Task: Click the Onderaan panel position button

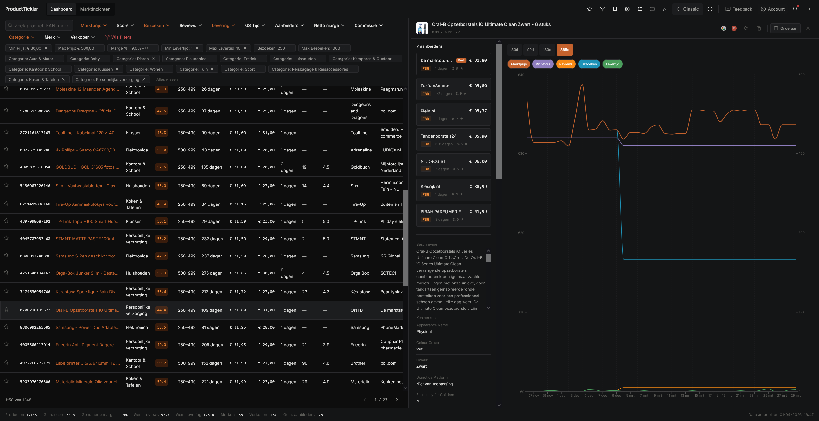Action: pyautogui.click(x=785, y=28)
